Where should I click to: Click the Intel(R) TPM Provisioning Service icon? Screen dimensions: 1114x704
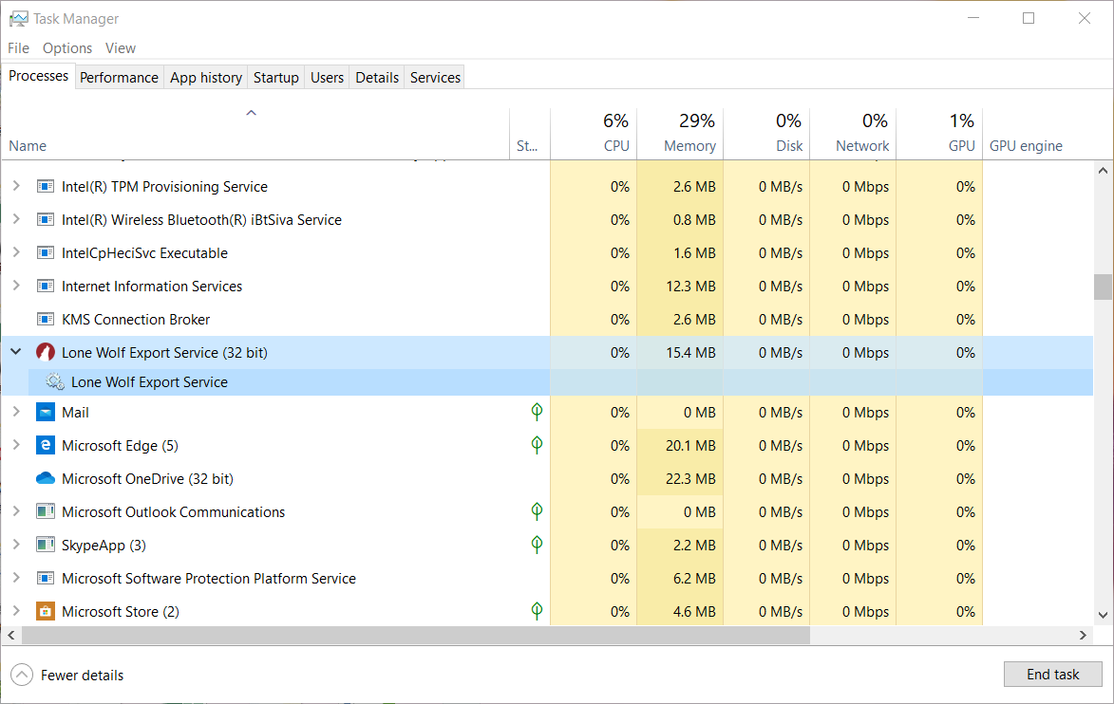pyautogui.click(x=46, y=187)
